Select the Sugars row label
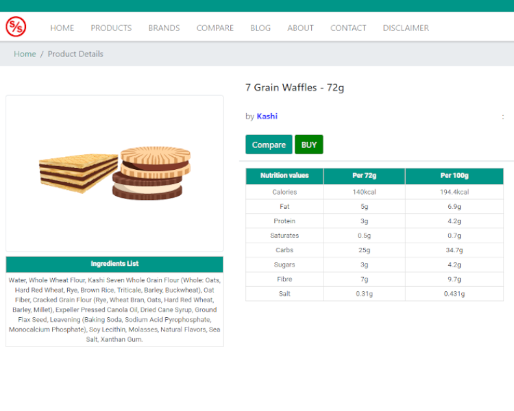514x411 pixels. pyautogui.click(x=284, y=265)
